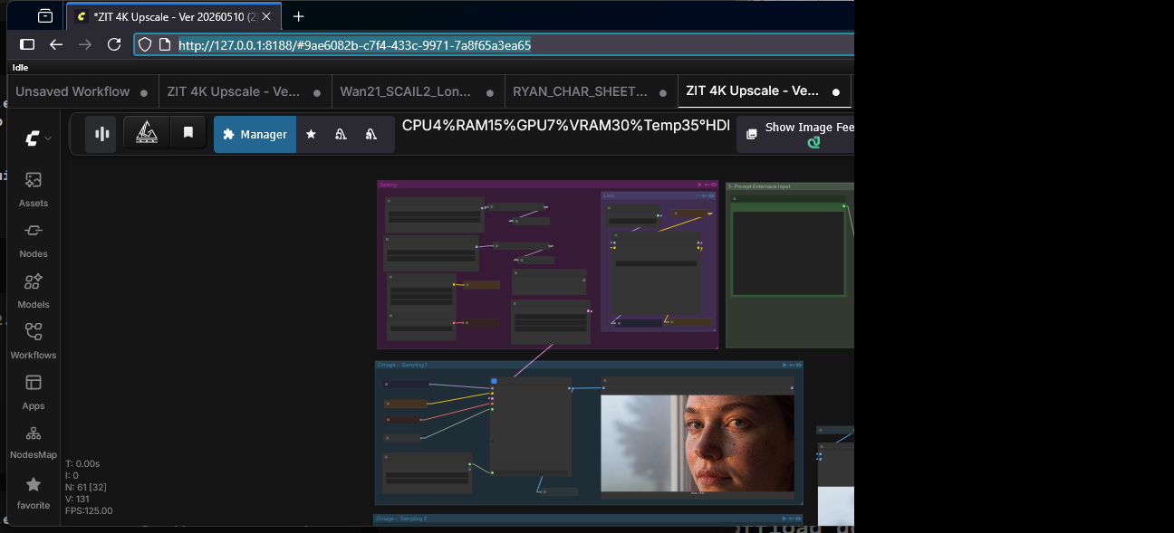This screenshot has height=533, width=1174.
Task: Toggle the ZImage - Sampling1 group eye icon
Action: (798, 366)
